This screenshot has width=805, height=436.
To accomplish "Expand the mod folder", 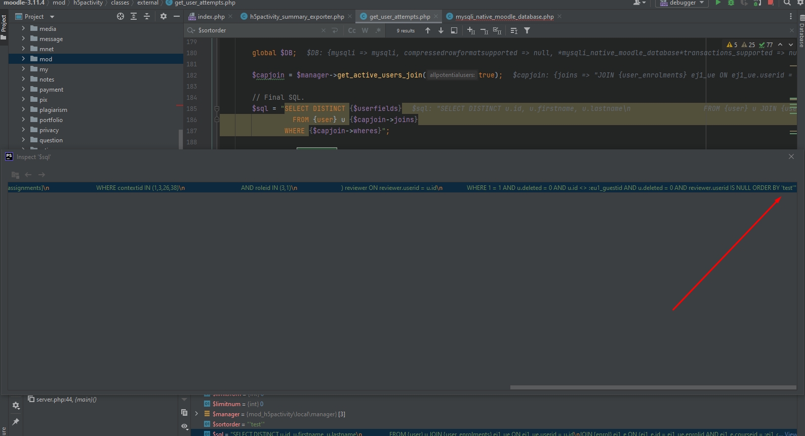I will 23,59.
